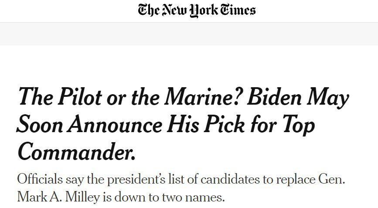Click The New York Times masthead logo

(x=197, y=11)
